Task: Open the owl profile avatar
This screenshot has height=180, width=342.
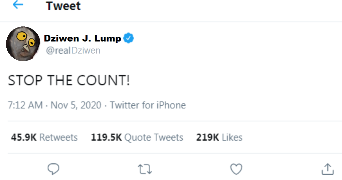Action: pyautogui.click(x=23, y=44)
